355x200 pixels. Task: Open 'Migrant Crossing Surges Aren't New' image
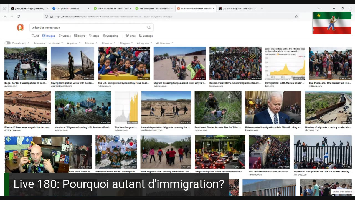(x=179, y=63)
